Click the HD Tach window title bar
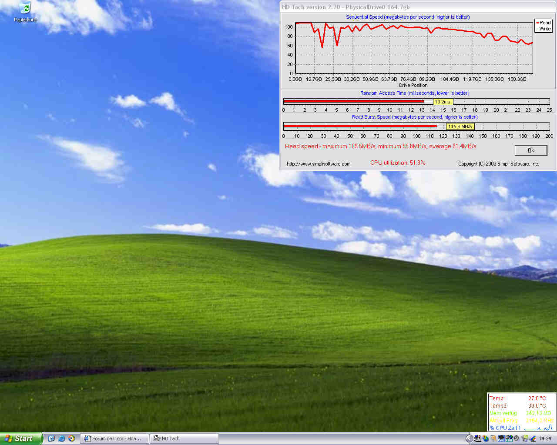 coord(418,7)
